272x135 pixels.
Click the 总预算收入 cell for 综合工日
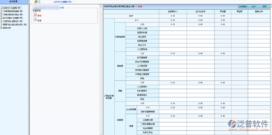coord(173,45)
